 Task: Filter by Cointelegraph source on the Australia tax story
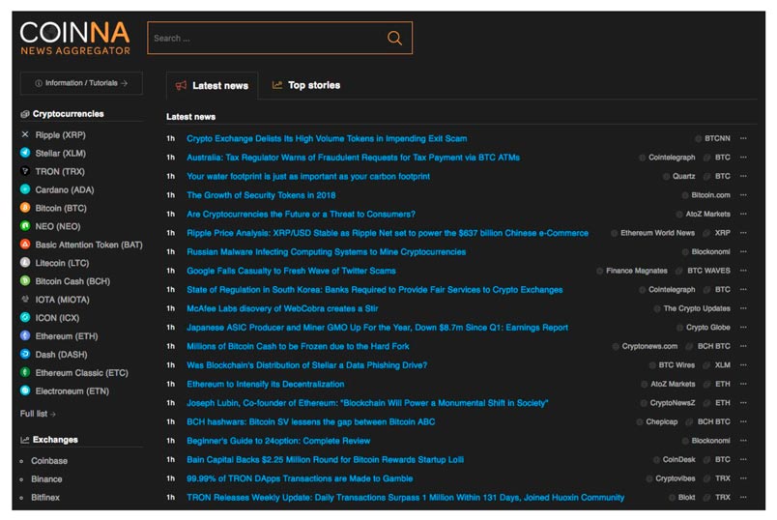pyautogui.click(x=672, y=158)
